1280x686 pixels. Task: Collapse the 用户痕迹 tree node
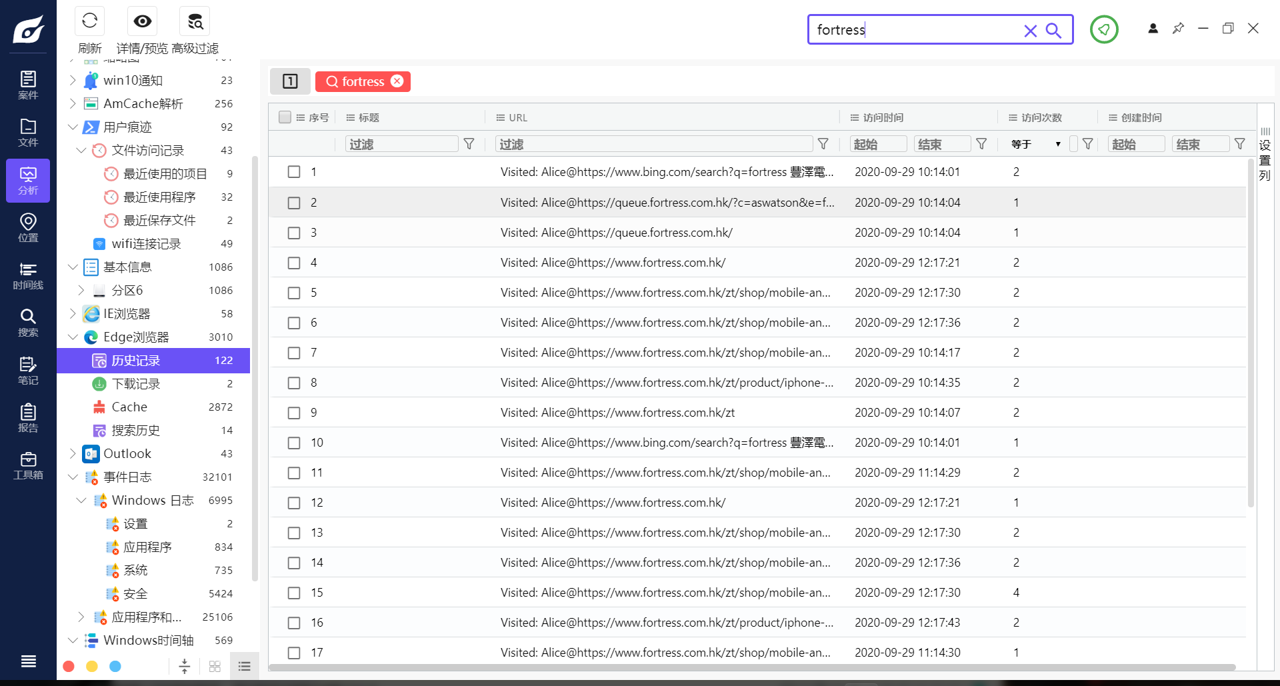tap(73, 127)
